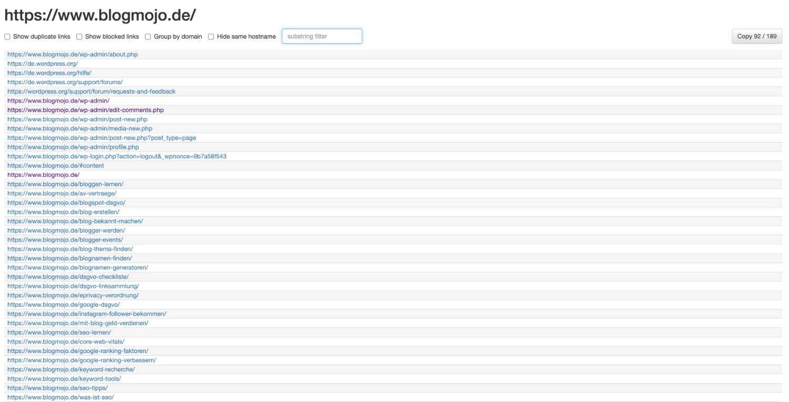Enable the Show duplicate links checkbox

tap(7, 37)
